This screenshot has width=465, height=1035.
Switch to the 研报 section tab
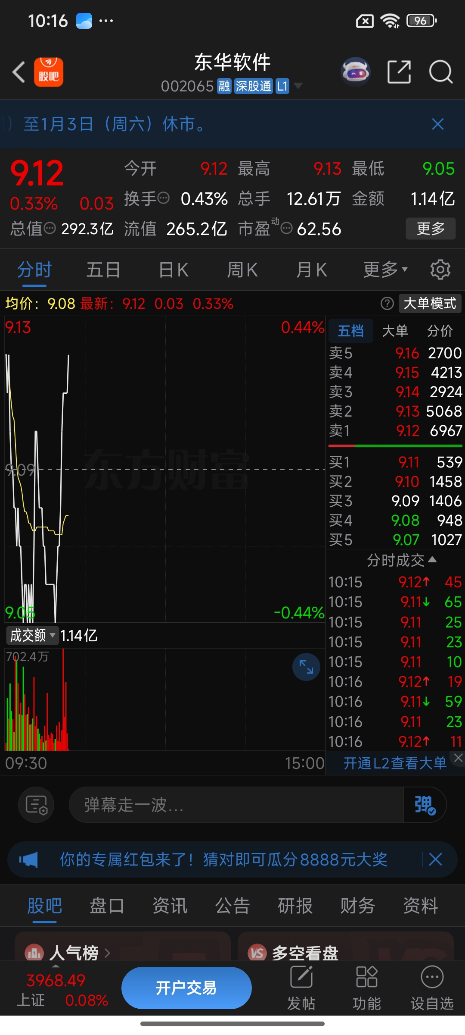click(x=295, y=906)
